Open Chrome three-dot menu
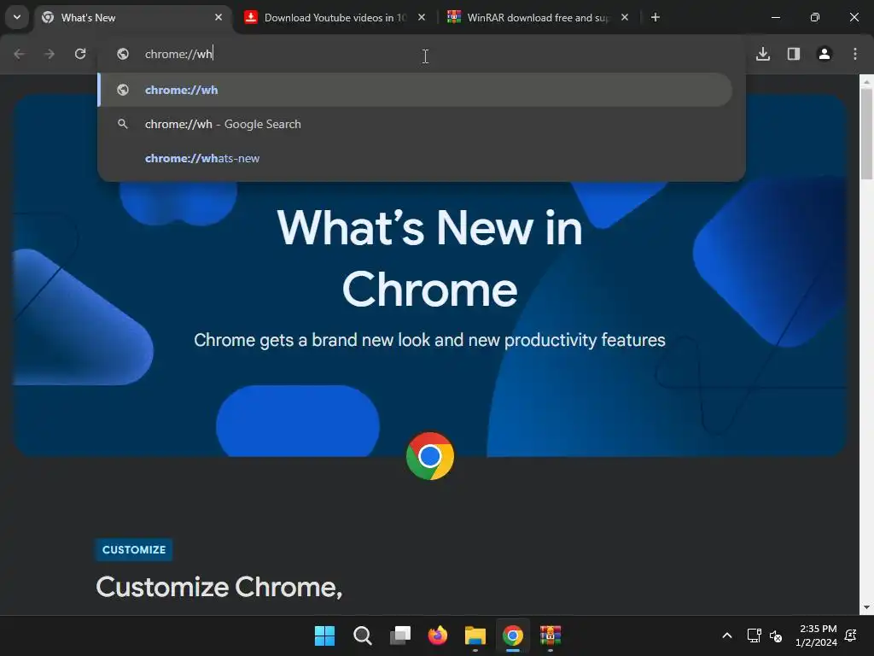This screenshot has height=656, width=874. pos(855,54)
